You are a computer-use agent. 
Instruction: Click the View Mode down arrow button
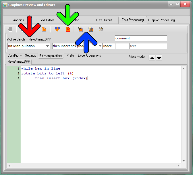[159, 58]
